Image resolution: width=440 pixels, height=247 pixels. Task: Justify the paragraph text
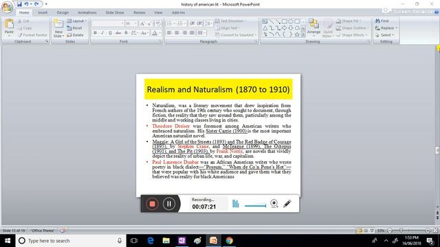coord(192,33)
